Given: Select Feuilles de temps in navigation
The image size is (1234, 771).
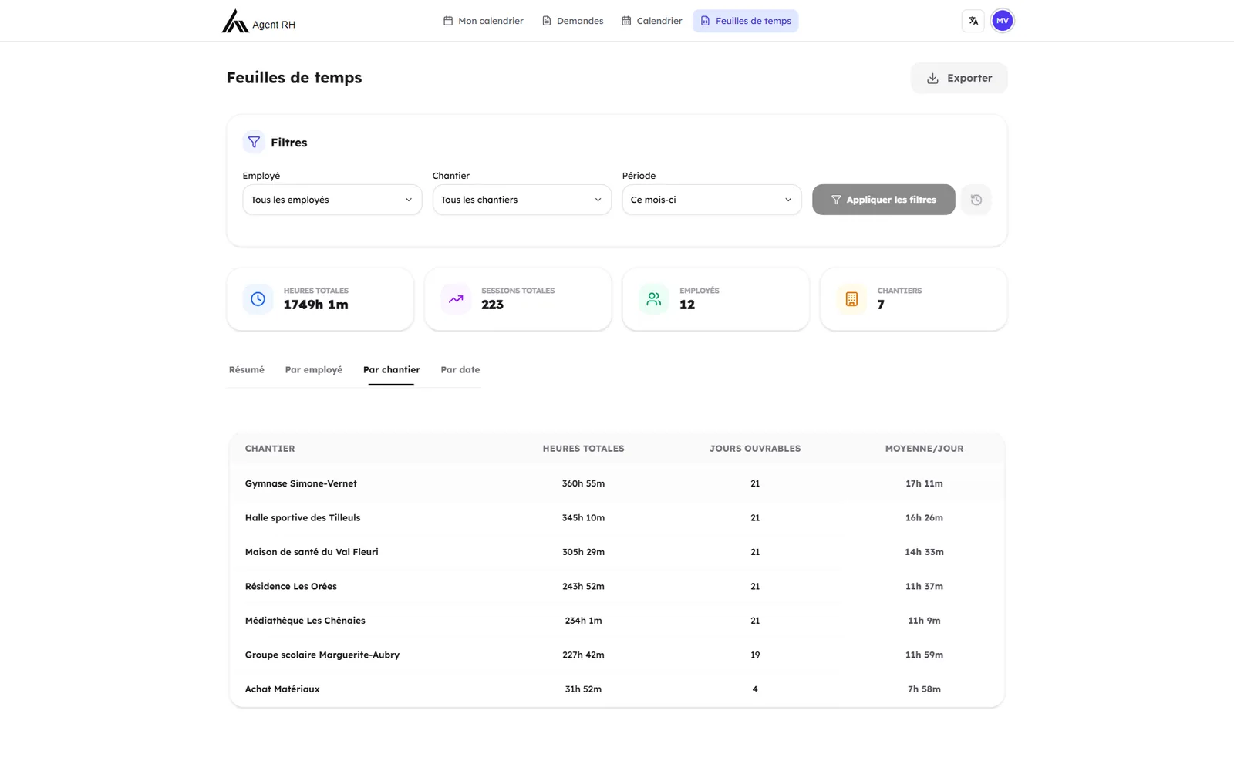Looking at the screenshot, I should point(746,21).
